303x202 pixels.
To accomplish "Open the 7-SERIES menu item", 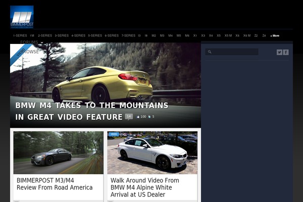I will 128,35.
